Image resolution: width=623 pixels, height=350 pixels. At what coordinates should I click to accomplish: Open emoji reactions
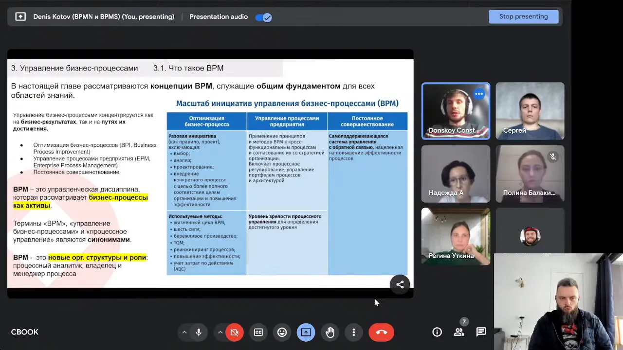pyautogui.click(x=282, y=332)
